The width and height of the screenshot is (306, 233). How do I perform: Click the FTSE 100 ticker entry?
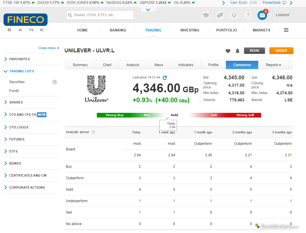click(19, 3)
